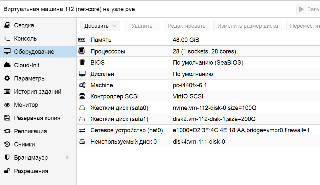Click the Monitor eye icon
320x185 pixels.
coord(7,105)
